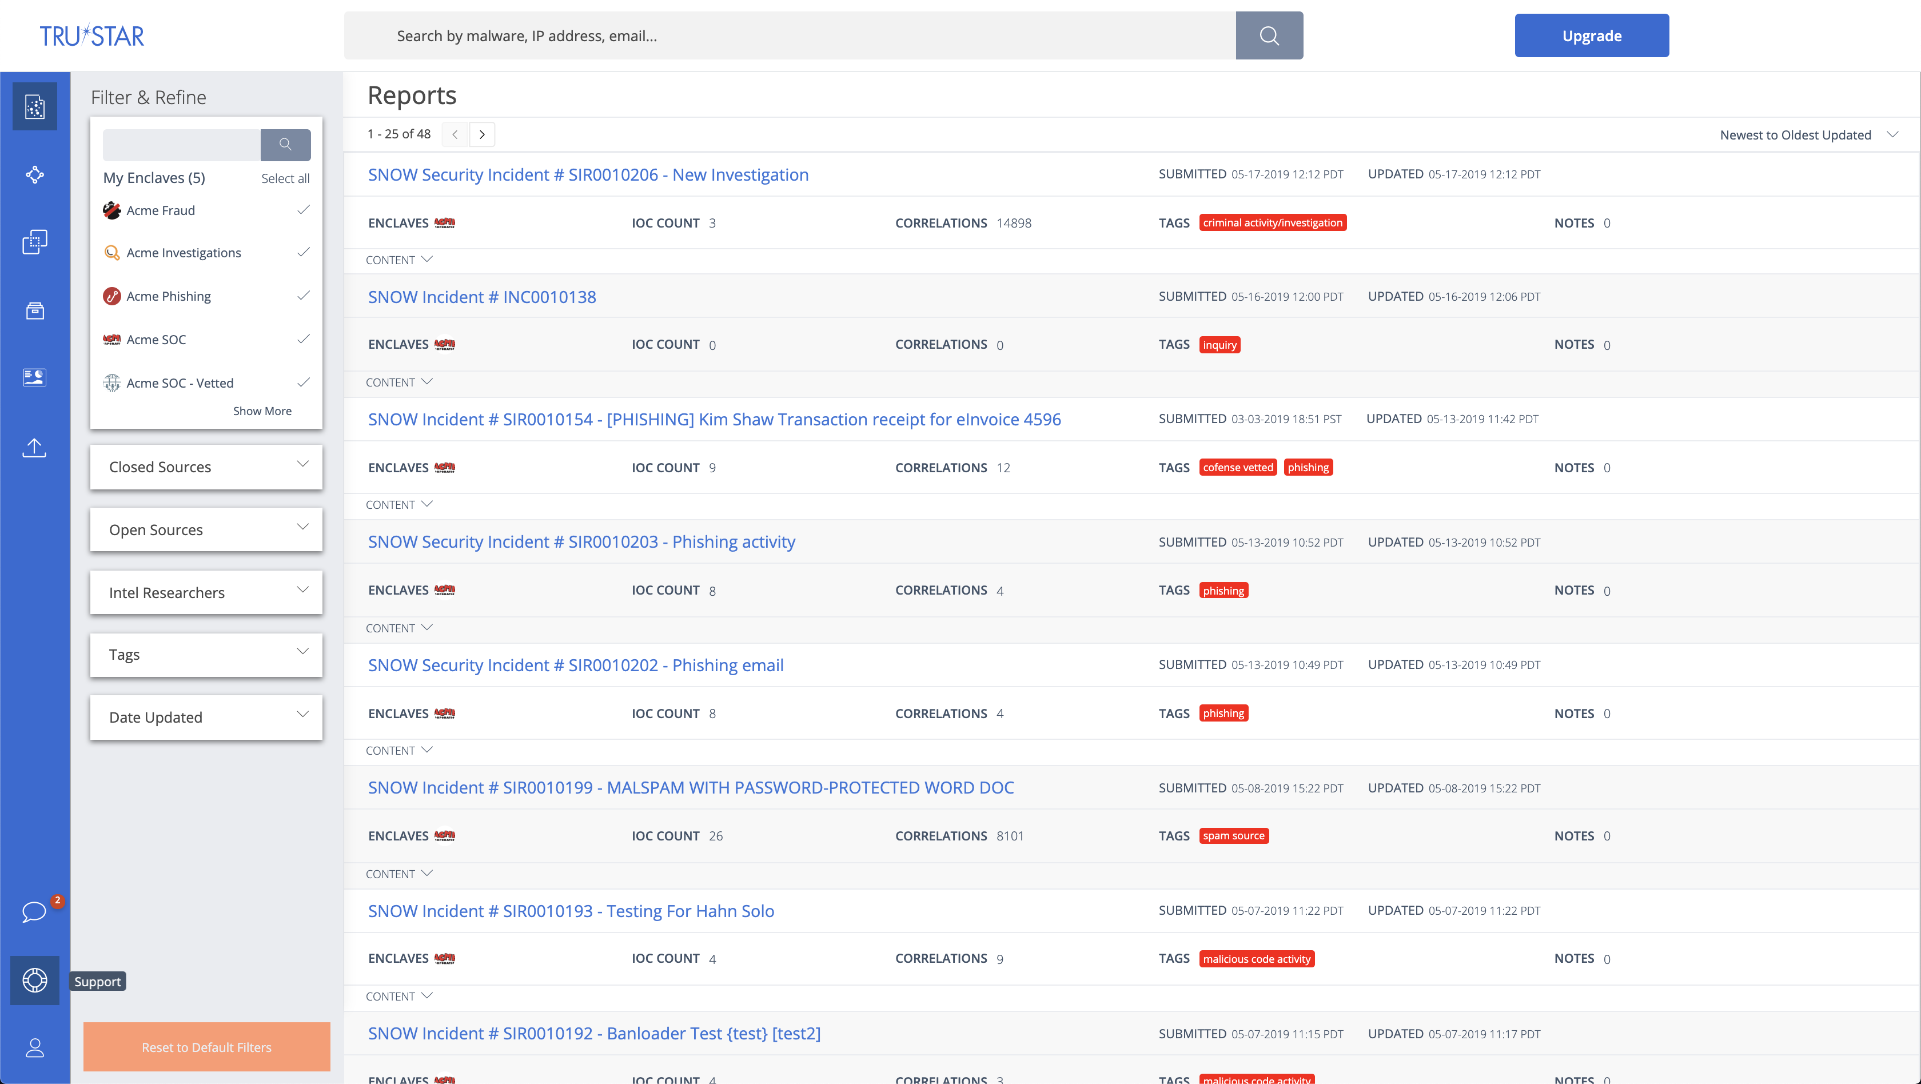The width and height of the screenshot is (1921, 1084).
Task: Open SIR0010206 New Investigation report
Action: [588, 174]
